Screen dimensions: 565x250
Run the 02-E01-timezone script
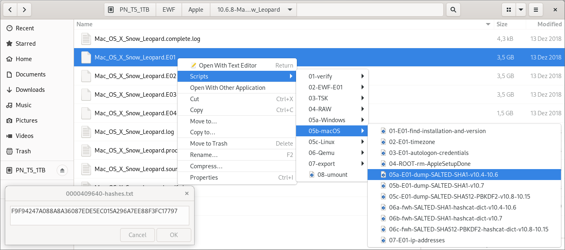pyautogui.click(x=465, y=142)
